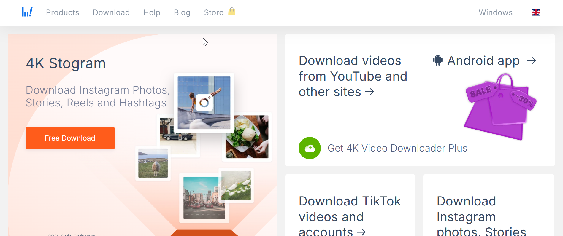Visit the Store page
The image size is (563, 236).
tap(214, 12)
